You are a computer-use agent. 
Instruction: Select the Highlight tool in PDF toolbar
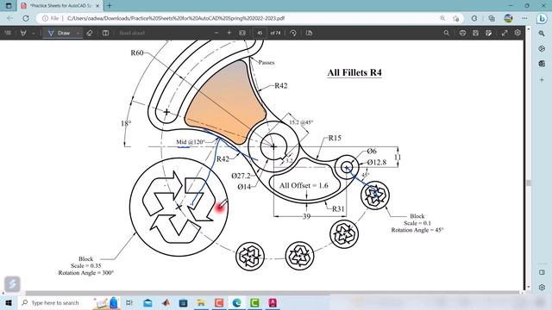23,33
